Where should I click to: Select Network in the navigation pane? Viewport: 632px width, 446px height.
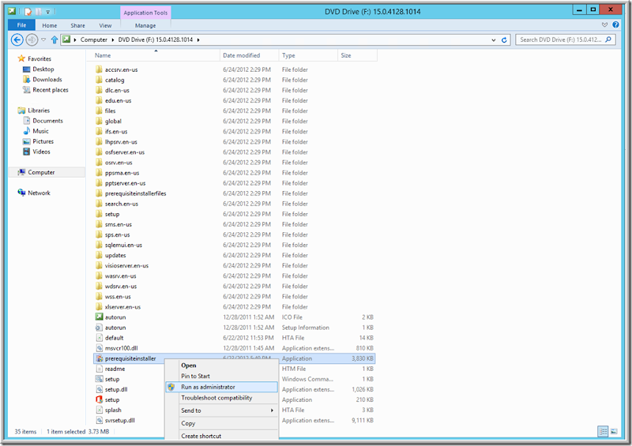tap(39, 193)
